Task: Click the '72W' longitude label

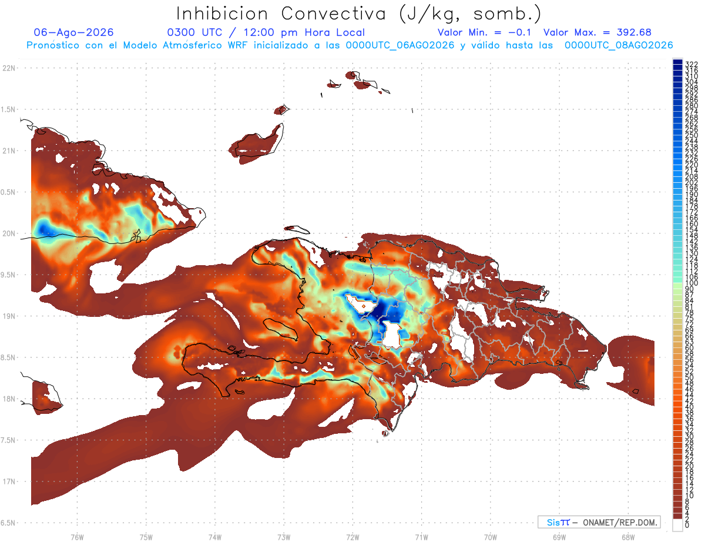Action: [352, 537]
